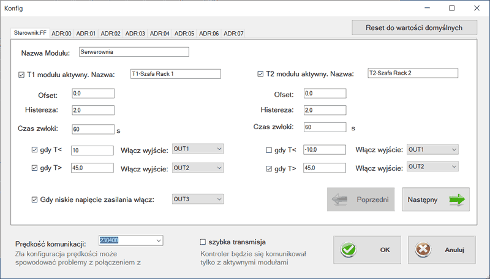
Task: Click T1 Histereza input field
Action: point(92,110)
